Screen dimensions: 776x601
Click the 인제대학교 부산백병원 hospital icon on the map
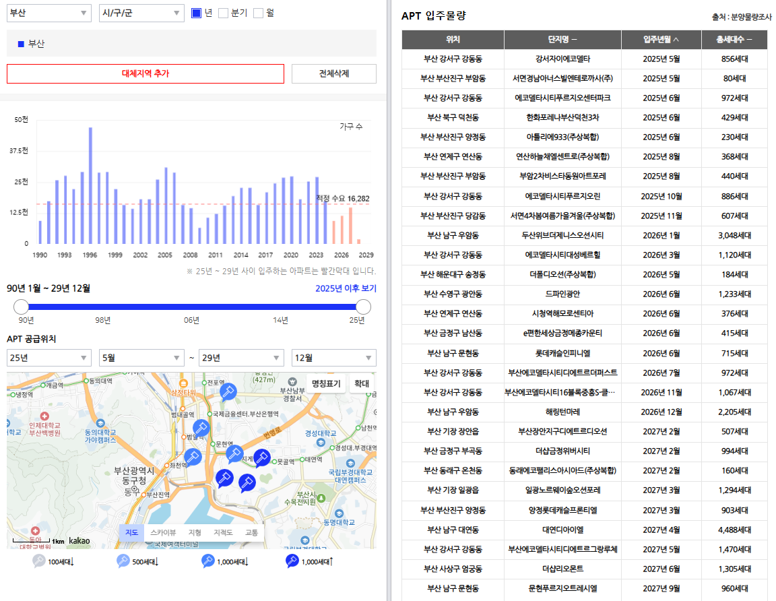tap(44, 416)
